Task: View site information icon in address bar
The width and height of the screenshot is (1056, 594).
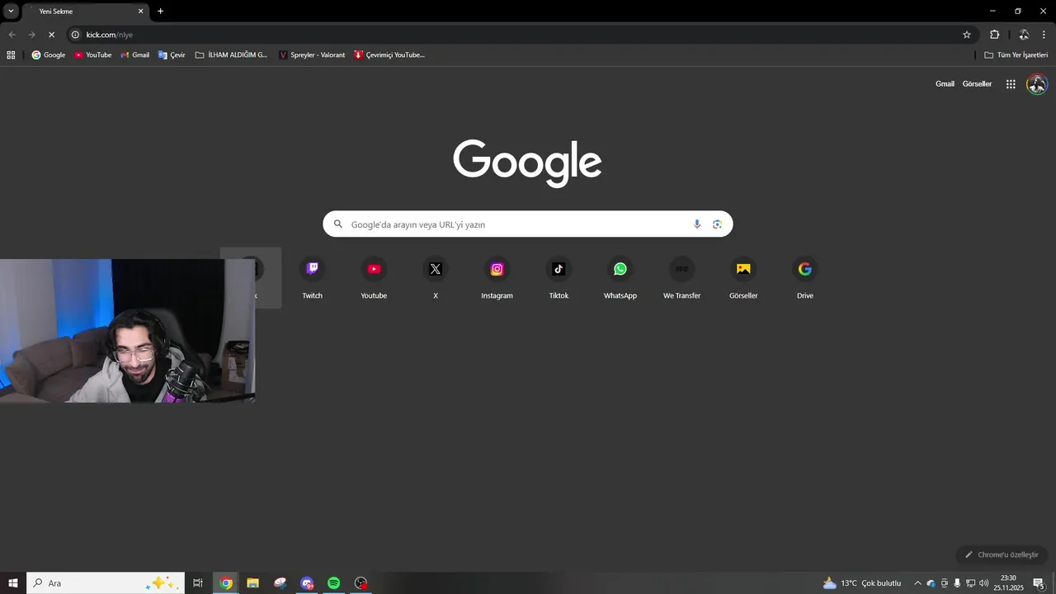Action: pos(75,35)
